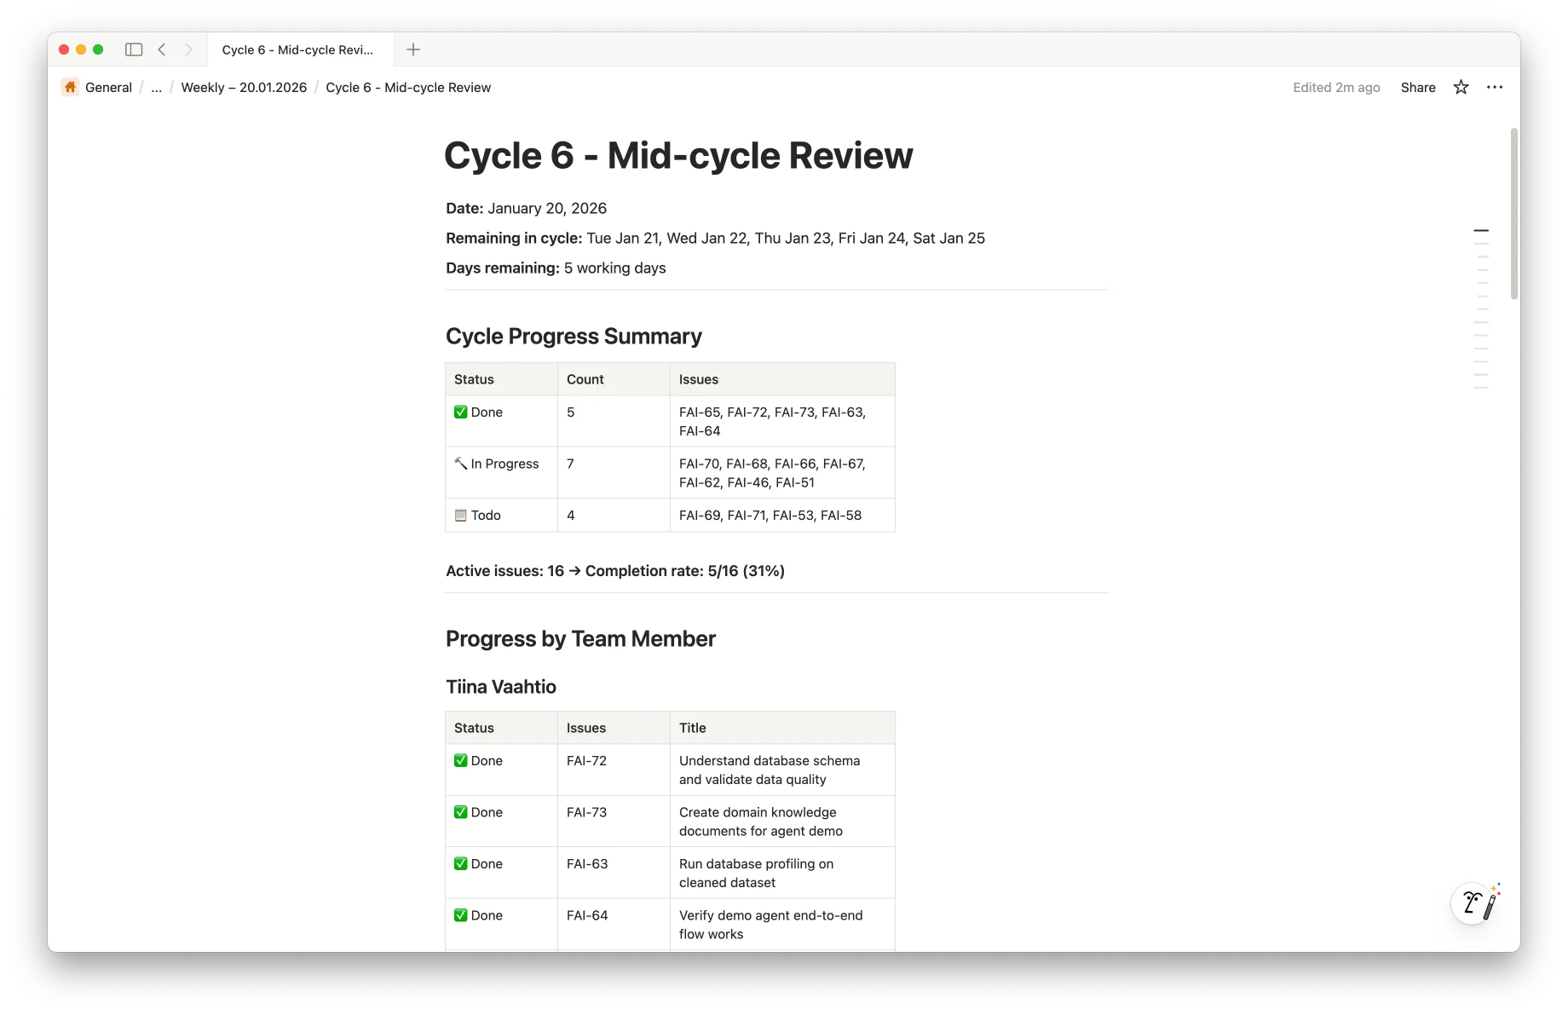The height and width of the screenshot is (1015, 1568).
Task: Click the Status column header in summary table
Action: pos(474,379)
